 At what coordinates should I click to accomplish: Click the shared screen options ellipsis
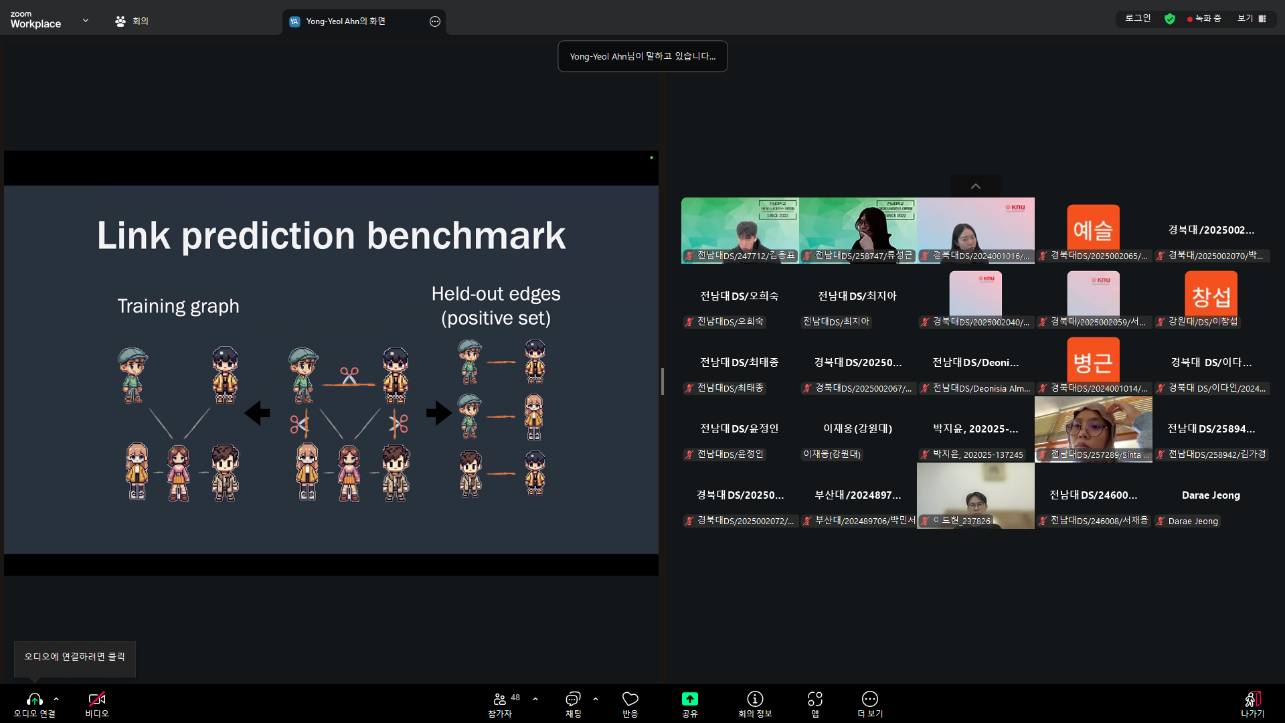coord(435,21)
